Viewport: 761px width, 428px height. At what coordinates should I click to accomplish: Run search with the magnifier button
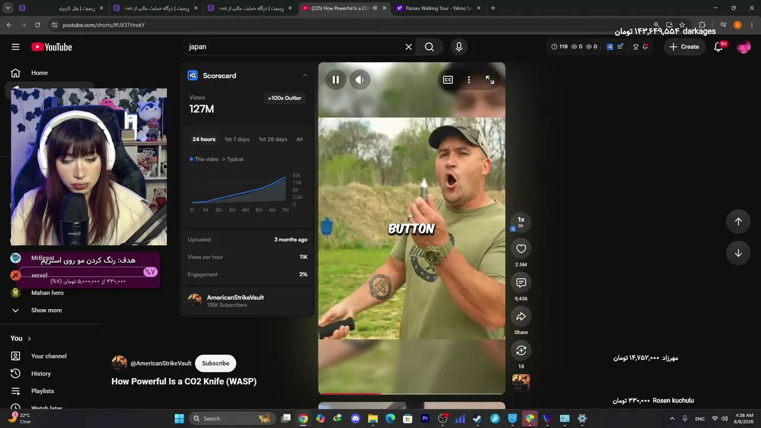pos(429,47)
